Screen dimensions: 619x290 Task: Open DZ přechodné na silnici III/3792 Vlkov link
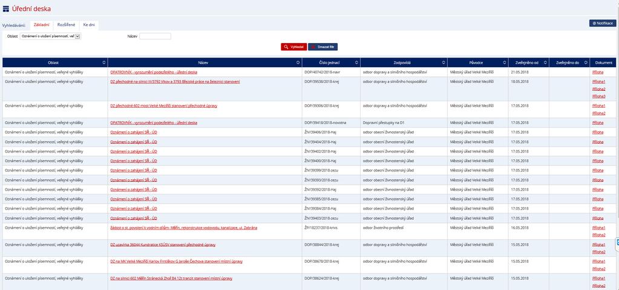(175, 82)
